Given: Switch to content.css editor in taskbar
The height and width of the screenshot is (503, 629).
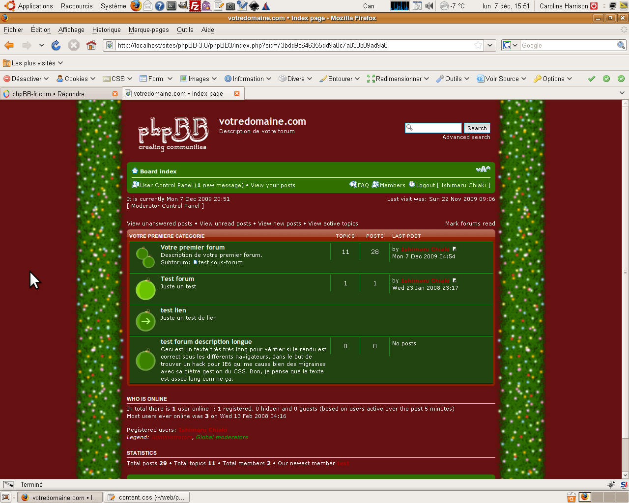Looking at the screenshot, I should point(147,497).
